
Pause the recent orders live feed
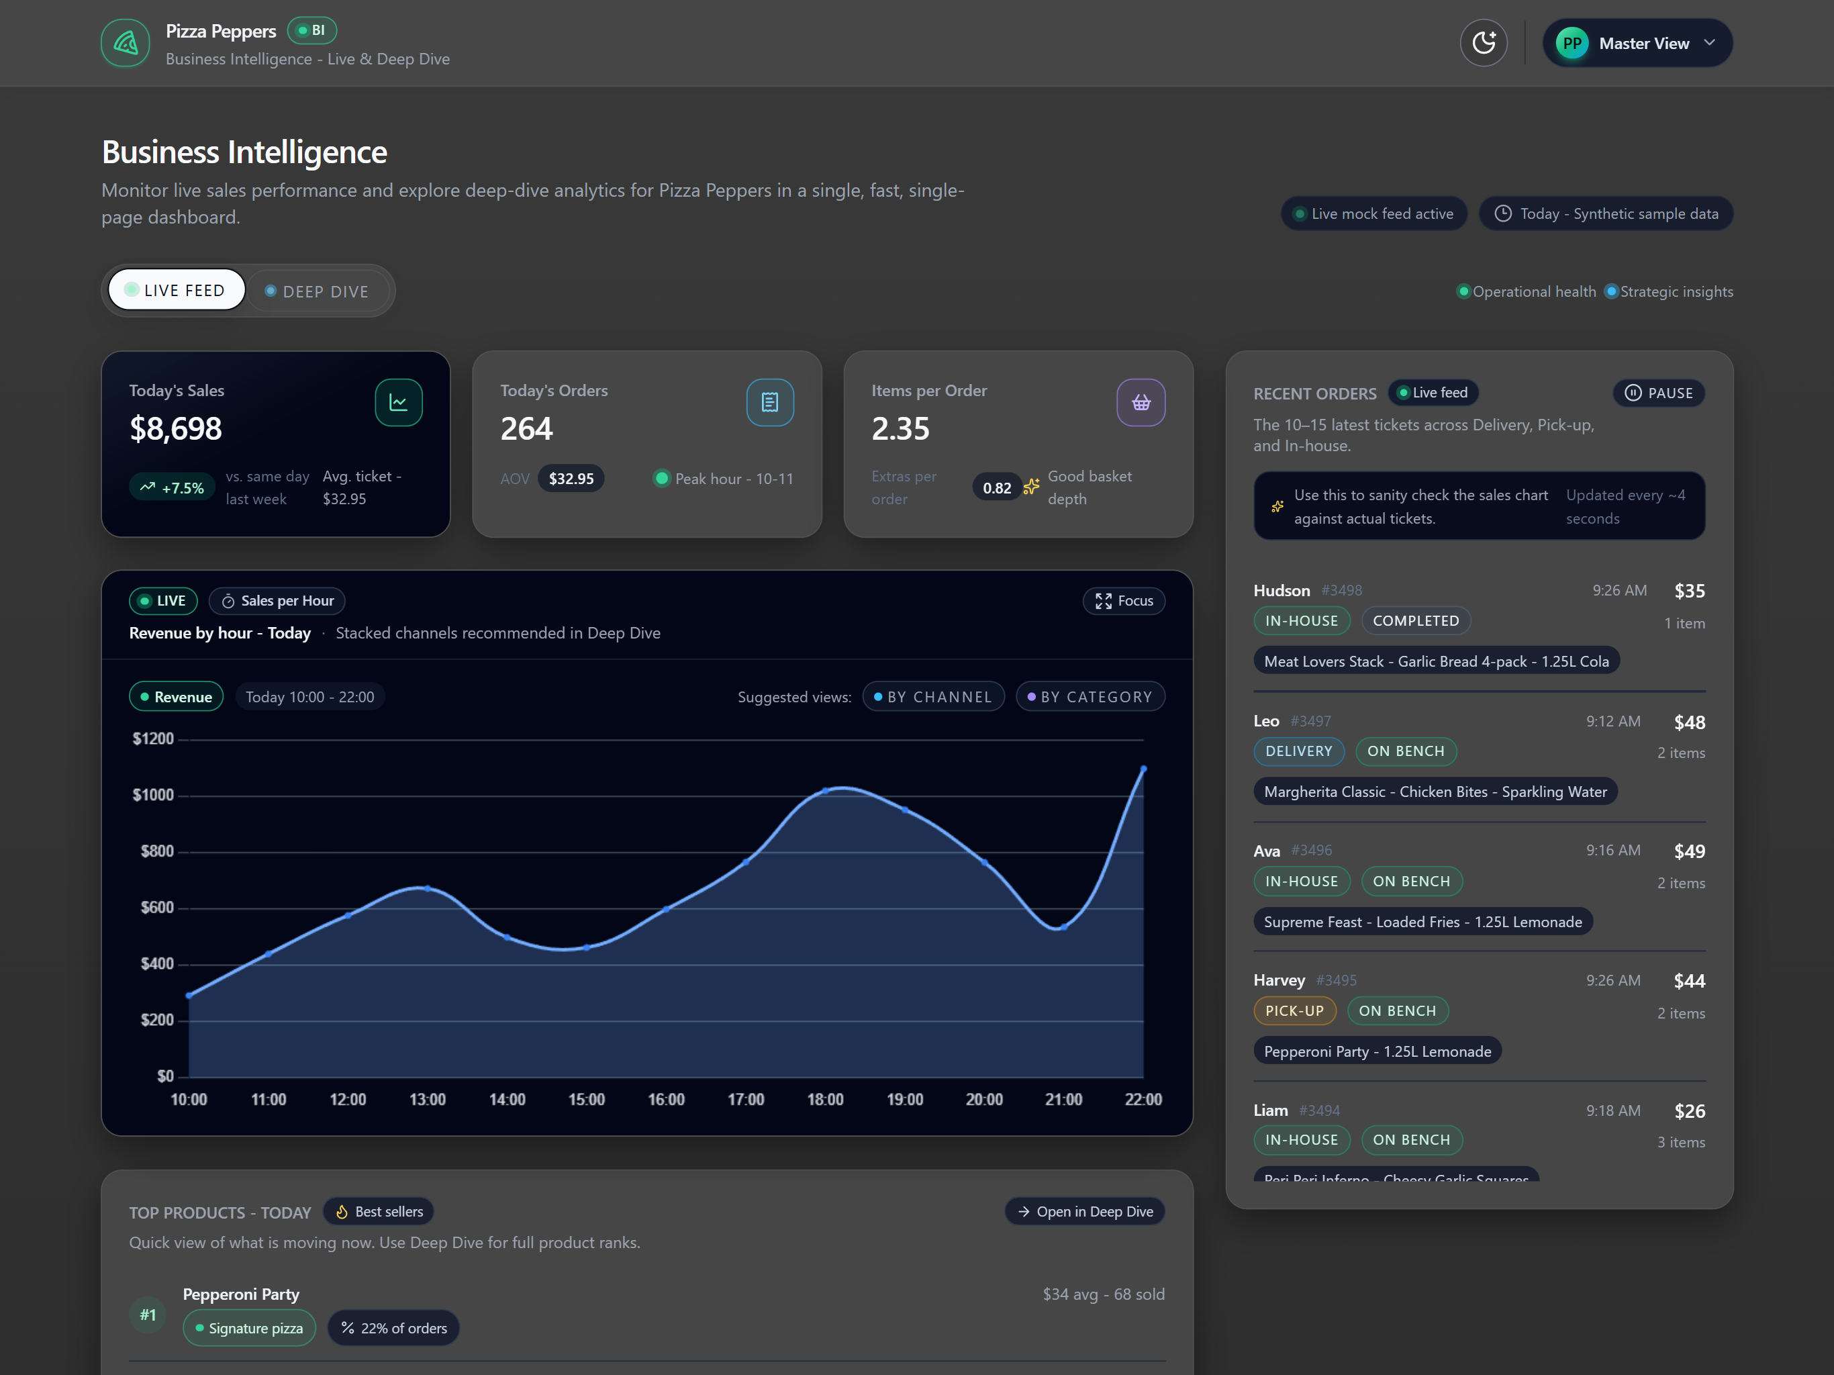pos(1658,393)
